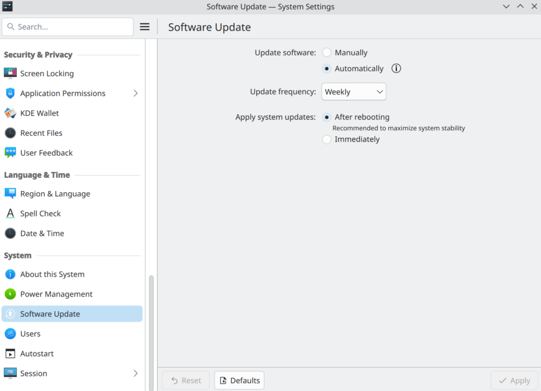Viewport: 541px width, 391px height.
Task: Select the Autostart entry
Action: click(x=72, y=354)
